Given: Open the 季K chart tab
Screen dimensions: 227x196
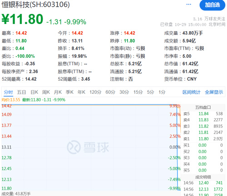Looking at the screenshot, I should pyautogui.click(x=69, y=92).
